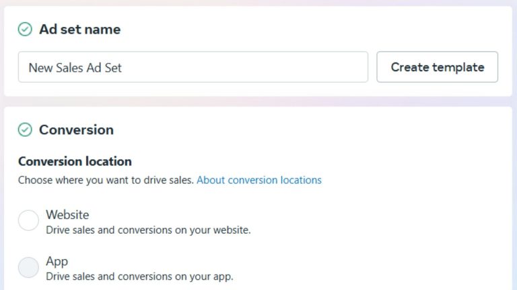Screen dimensions: 517x290
Task: Click the Conversion location subheading
Action: click(75, 161)
